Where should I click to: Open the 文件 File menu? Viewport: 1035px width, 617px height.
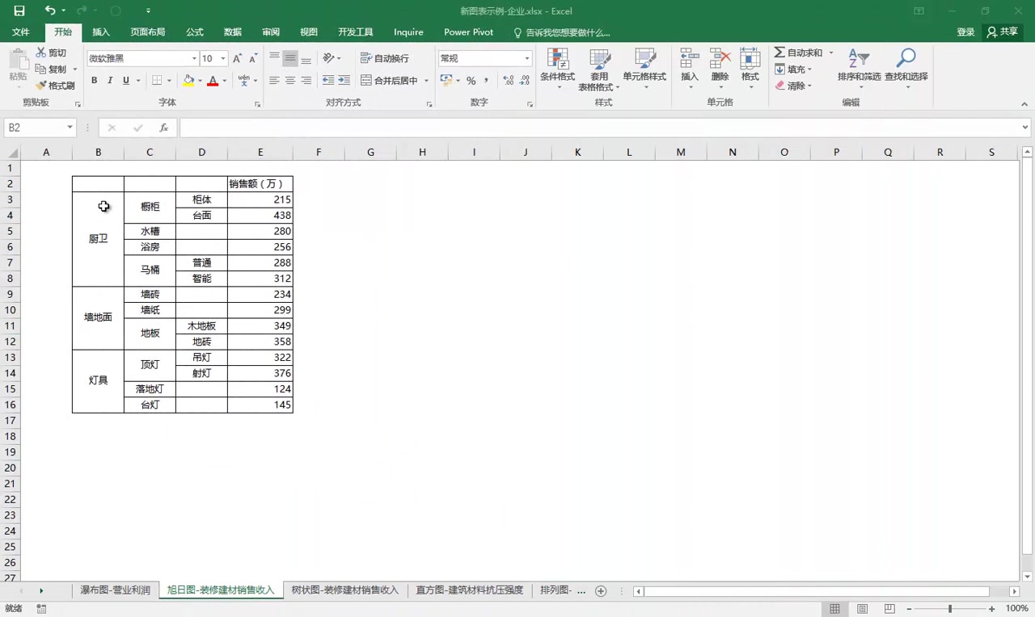[21, 32]
